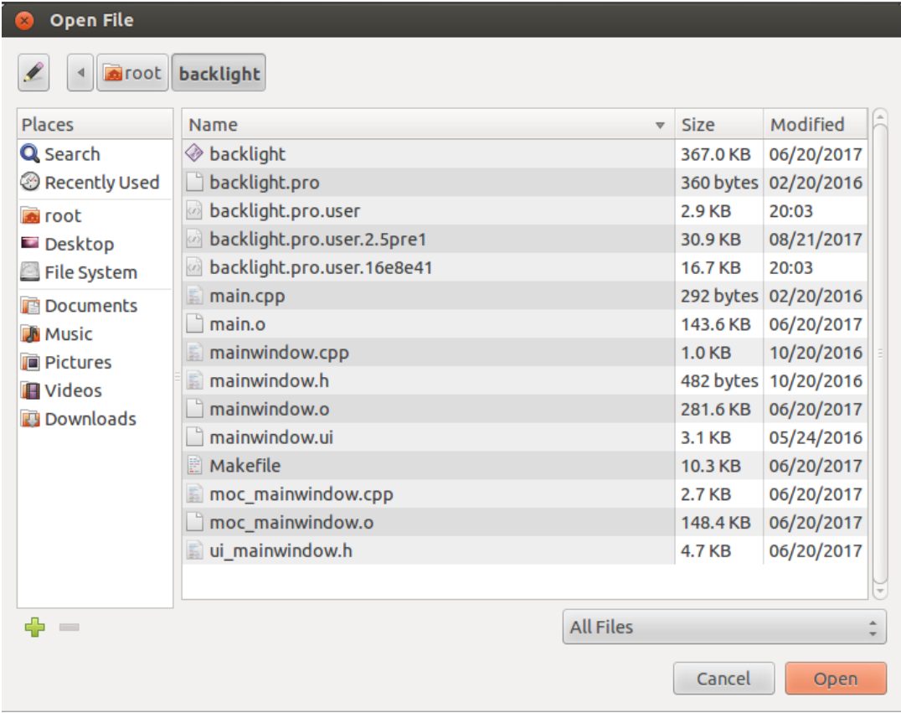The width and height of the screenshot is (901, 713).
Task: Open File System in Places
Action: point(95,272)
